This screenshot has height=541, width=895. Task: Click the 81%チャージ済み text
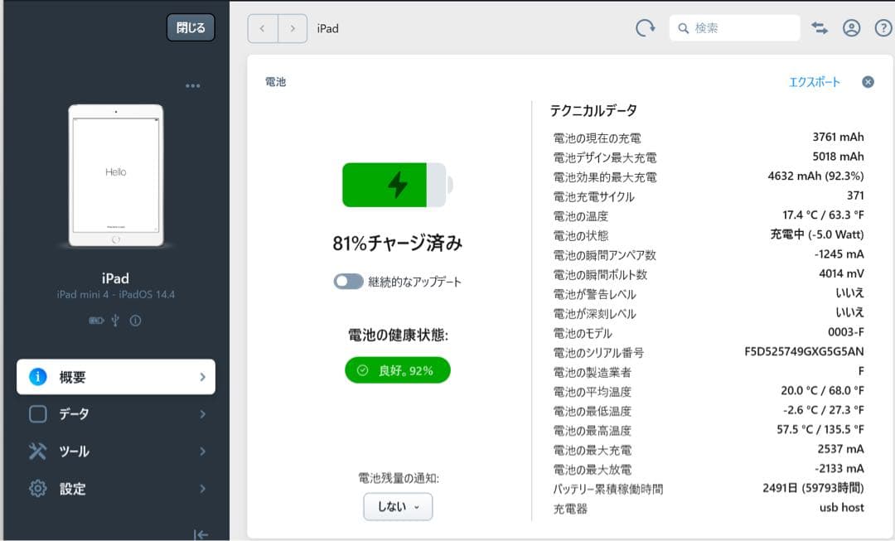coord(398,243)
